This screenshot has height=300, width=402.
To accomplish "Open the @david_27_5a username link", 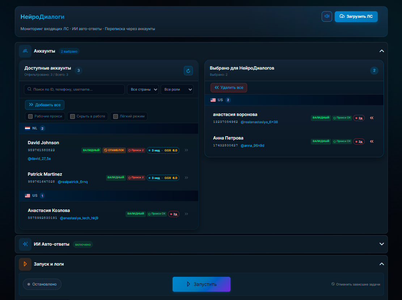I will [x=39, y=159].
